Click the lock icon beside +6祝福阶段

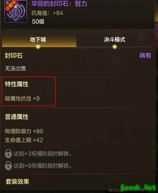(x=8, y=166)
